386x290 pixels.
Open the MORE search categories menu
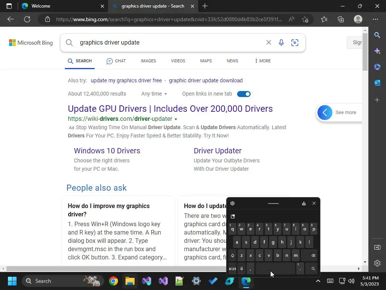coord(263,61)
